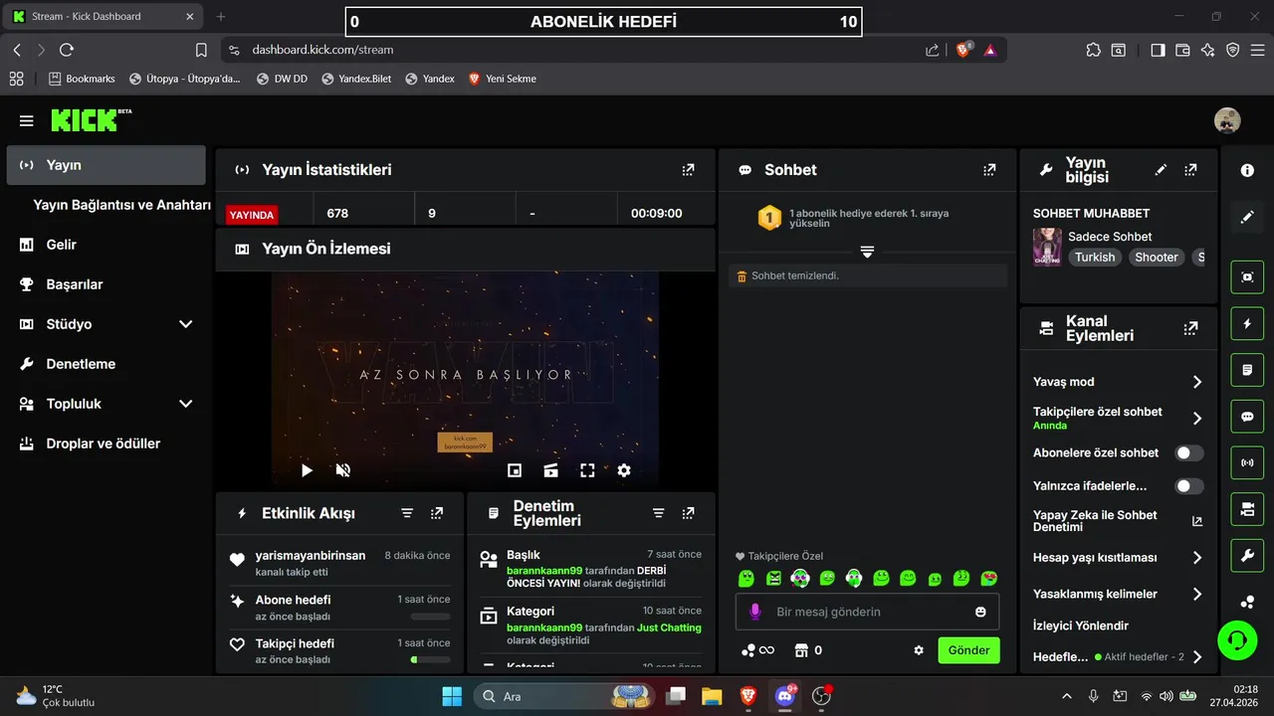The height and width of the screenshot is (716, 1274).
Task: Enable theater mode in the stream preview
Action: tap(550, 470)
